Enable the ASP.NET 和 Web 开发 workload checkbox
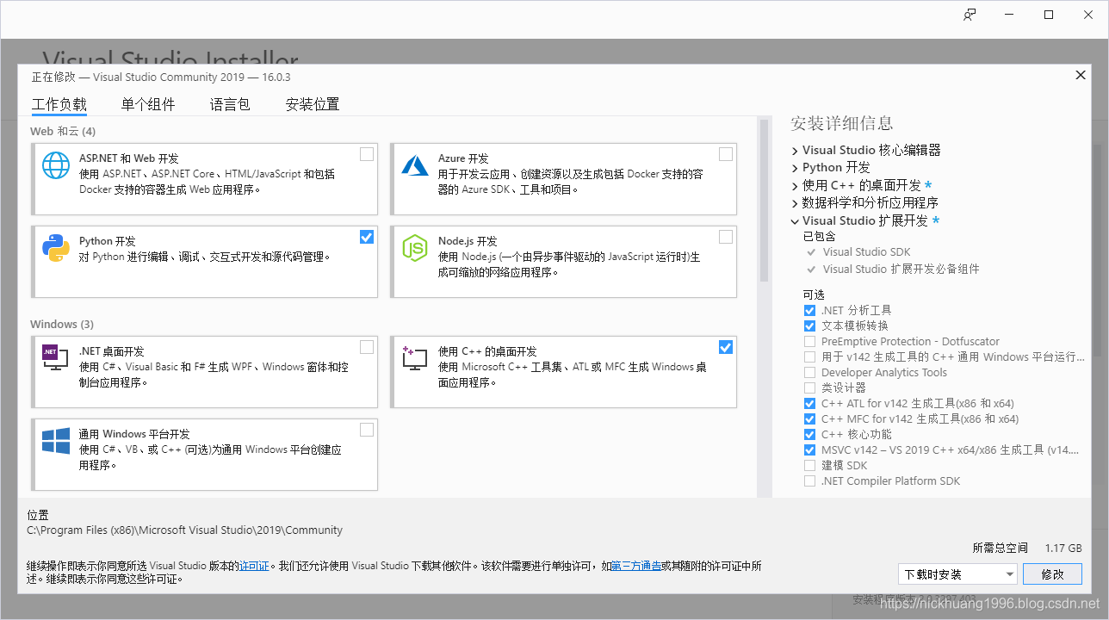1109x620 pixels. click(368, 154)
